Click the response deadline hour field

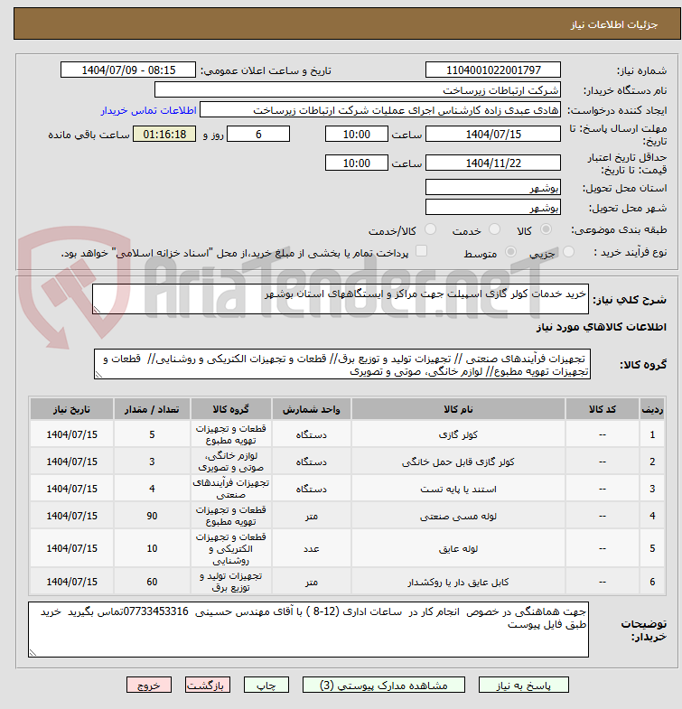(x=357, y=135)
